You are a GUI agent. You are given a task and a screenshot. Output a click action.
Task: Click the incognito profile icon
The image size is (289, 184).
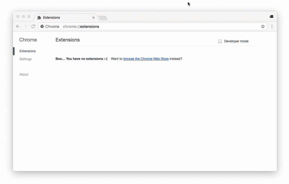[271, 16]
